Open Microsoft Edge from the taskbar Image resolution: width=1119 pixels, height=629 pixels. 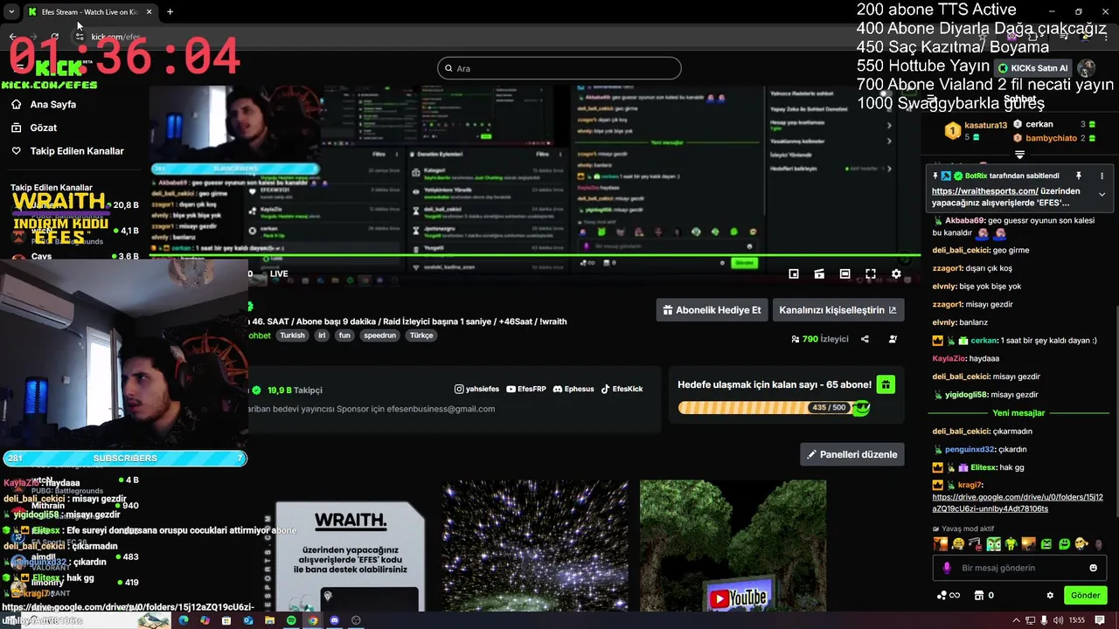point(184,620)
